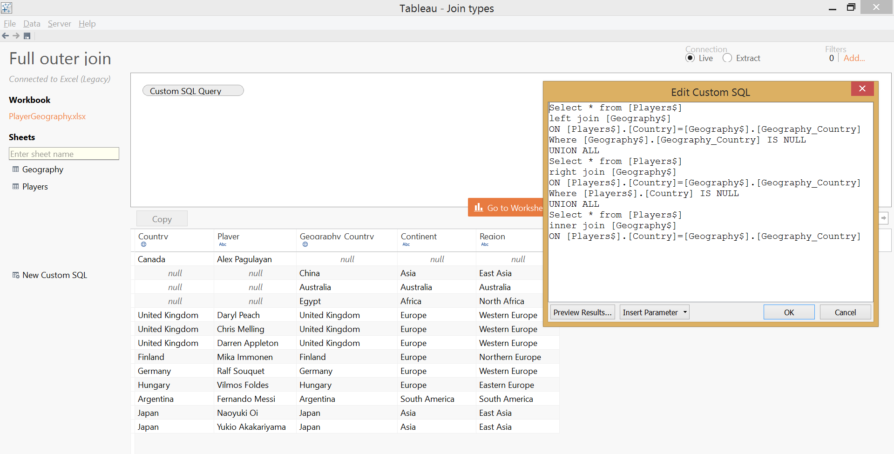Click inside the SQL query text area
The height and width of the screenshot is (454, 894).
(711, 202)
